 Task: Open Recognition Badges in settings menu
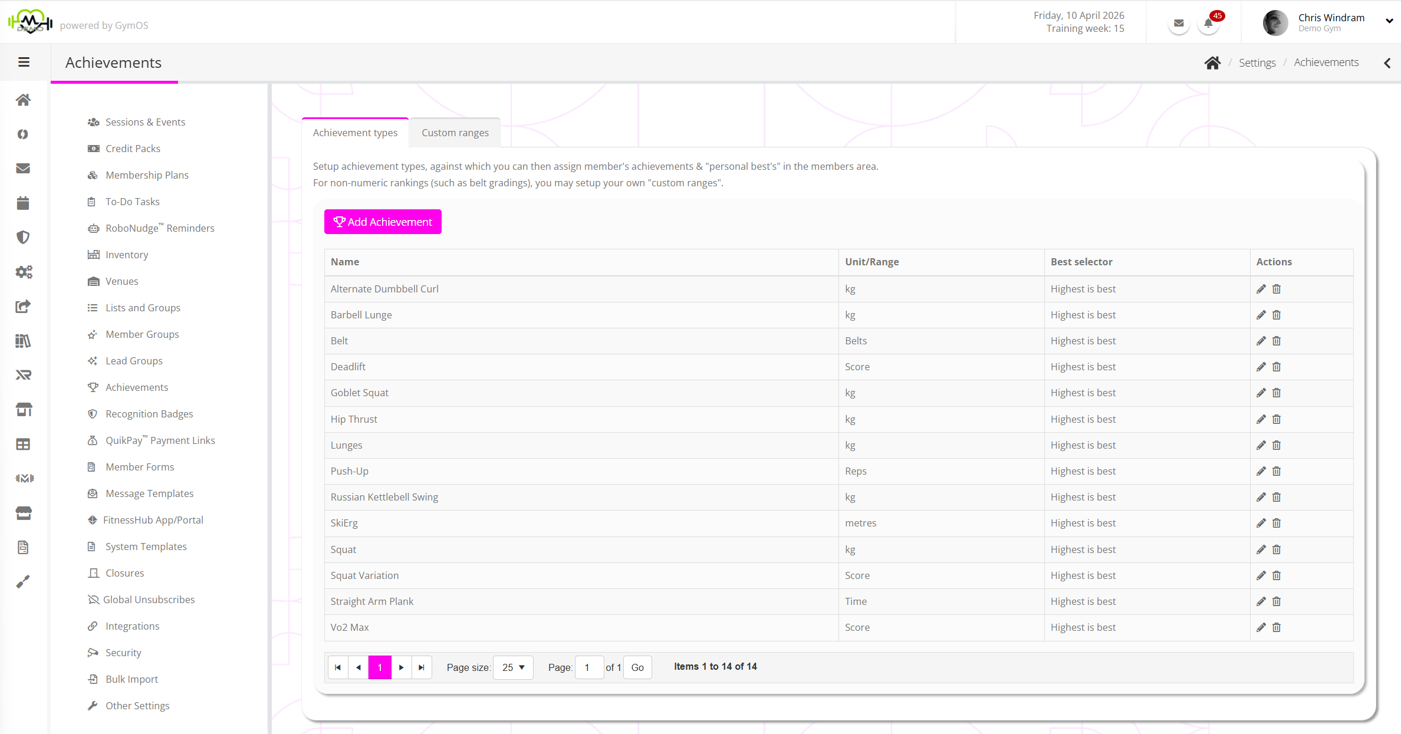click(x=149, y=414)
